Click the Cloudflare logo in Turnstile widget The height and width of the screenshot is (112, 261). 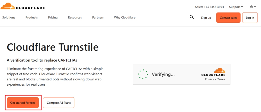(x=213, y=73)
